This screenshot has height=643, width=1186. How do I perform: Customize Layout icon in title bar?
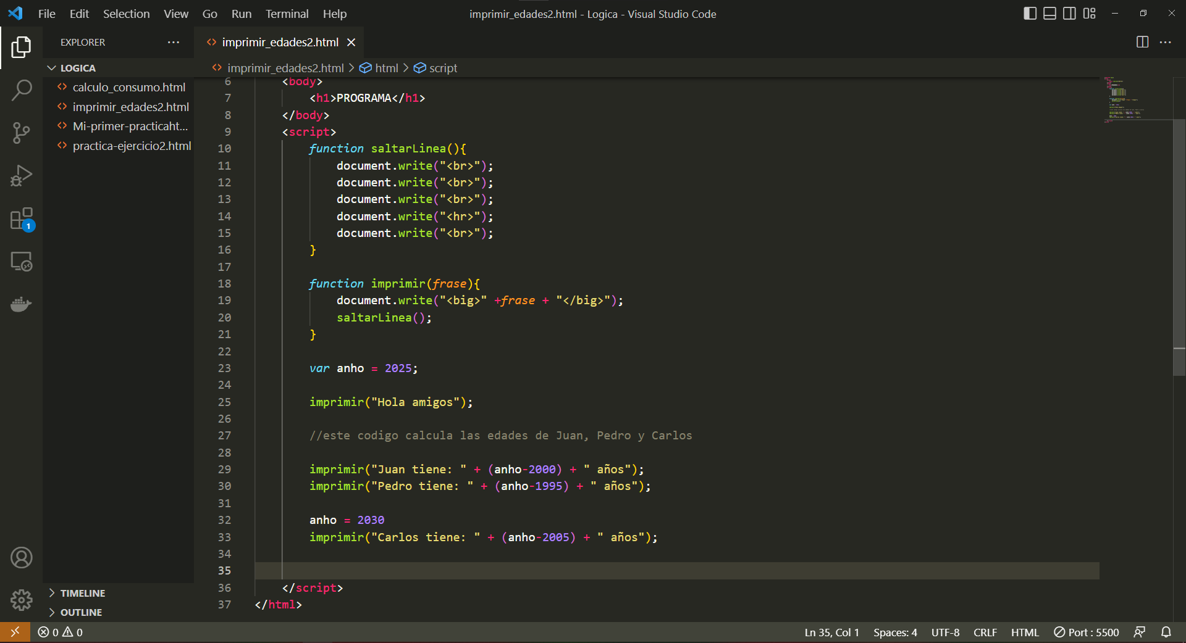(1090, 14)
